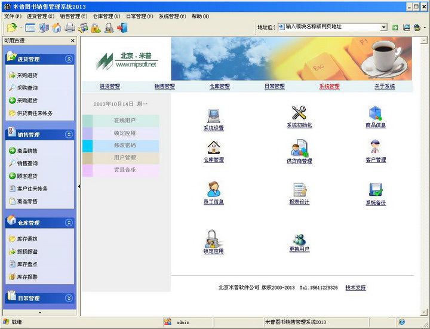Open 销售查询 in the sidebar
Screen dimensions: 430x329
[x=23, y=164]
